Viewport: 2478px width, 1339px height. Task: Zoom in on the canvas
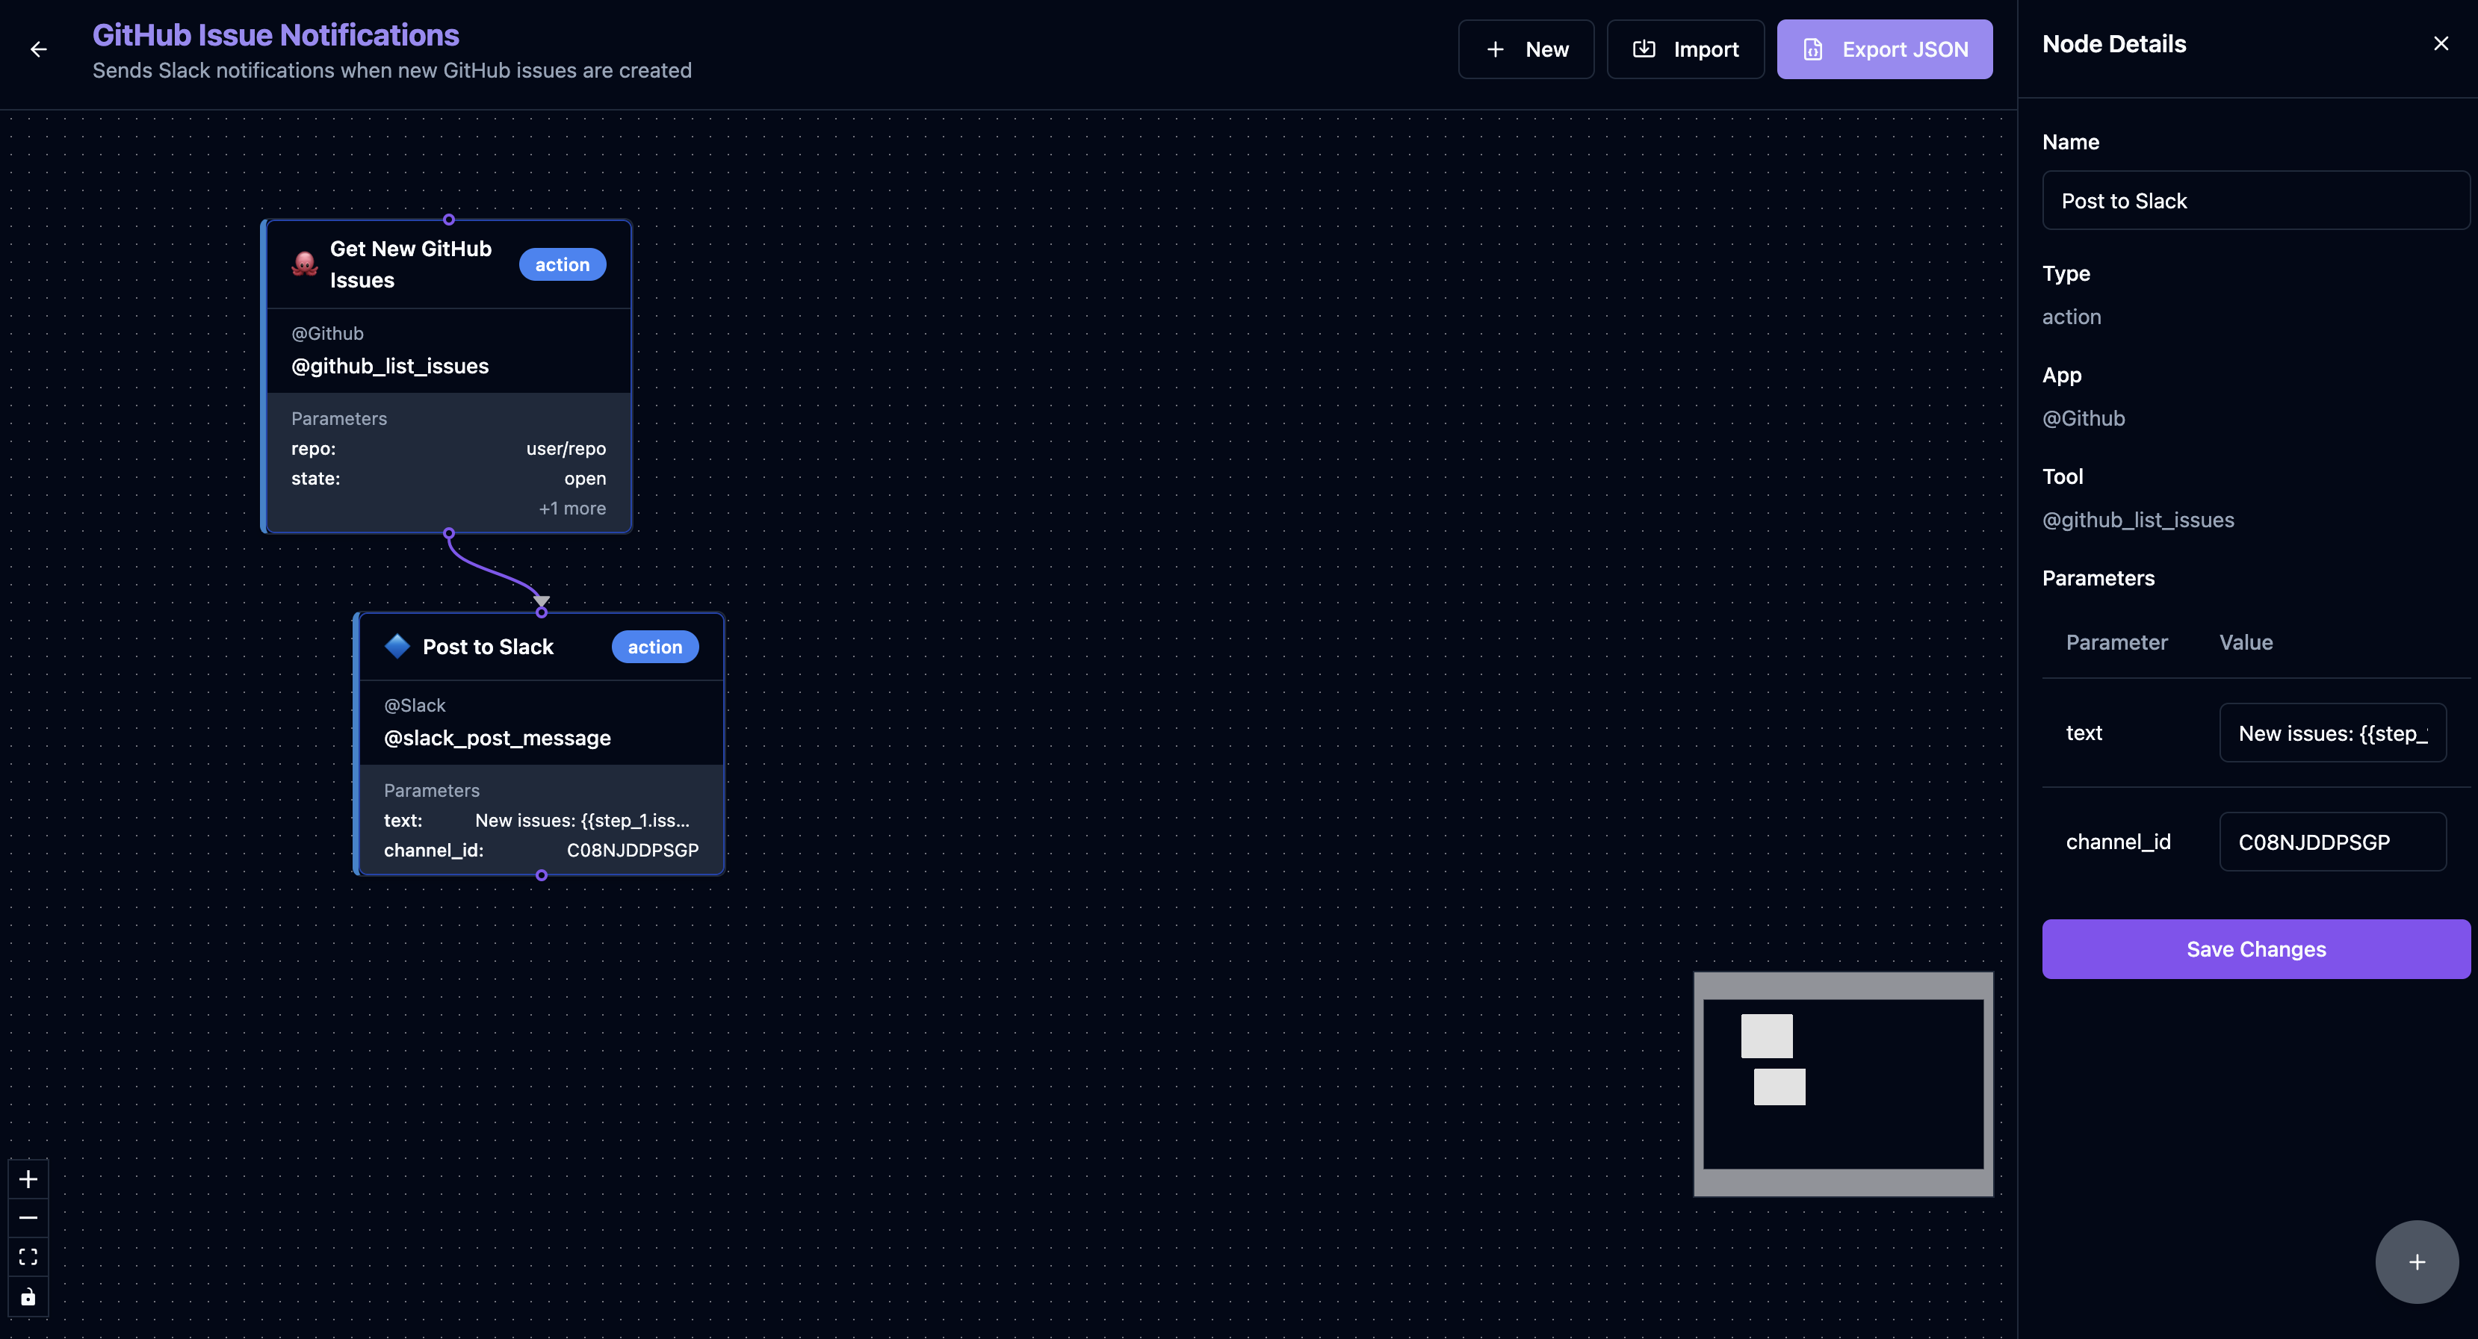point(28,1179)
